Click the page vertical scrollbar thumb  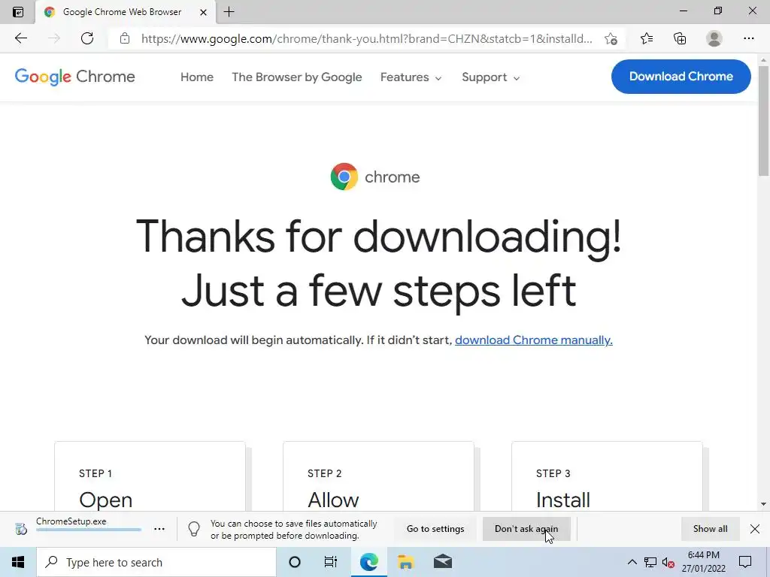pos(764,120)
